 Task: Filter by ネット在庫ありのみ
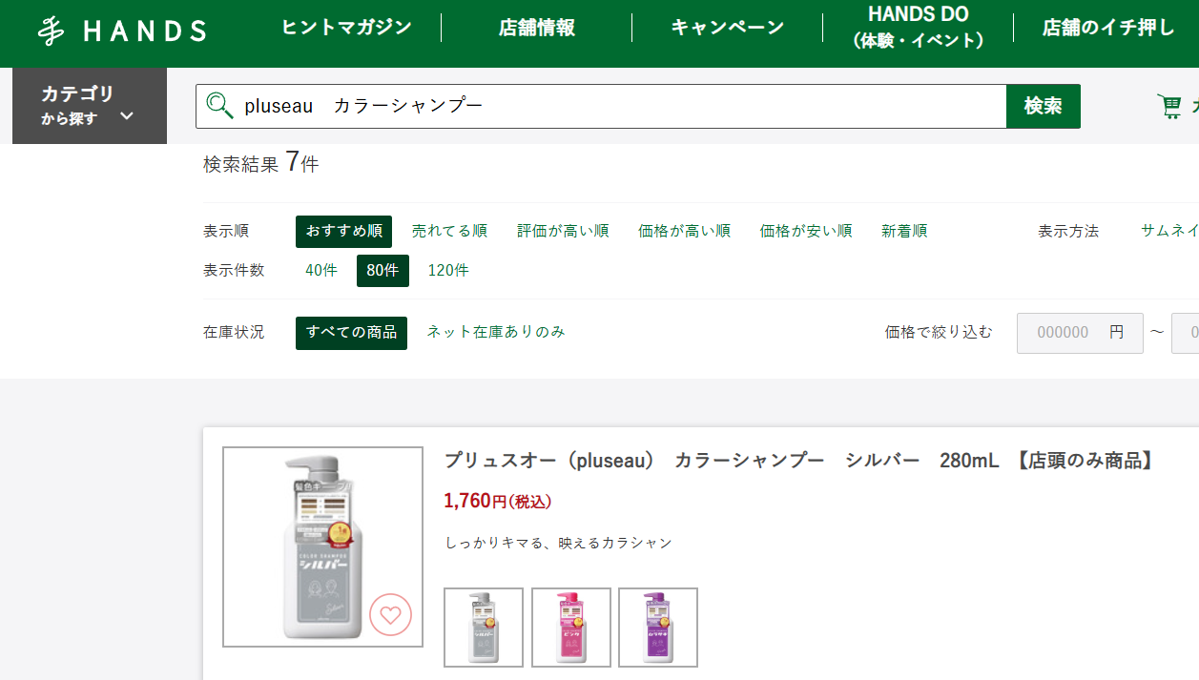point(496,332)
